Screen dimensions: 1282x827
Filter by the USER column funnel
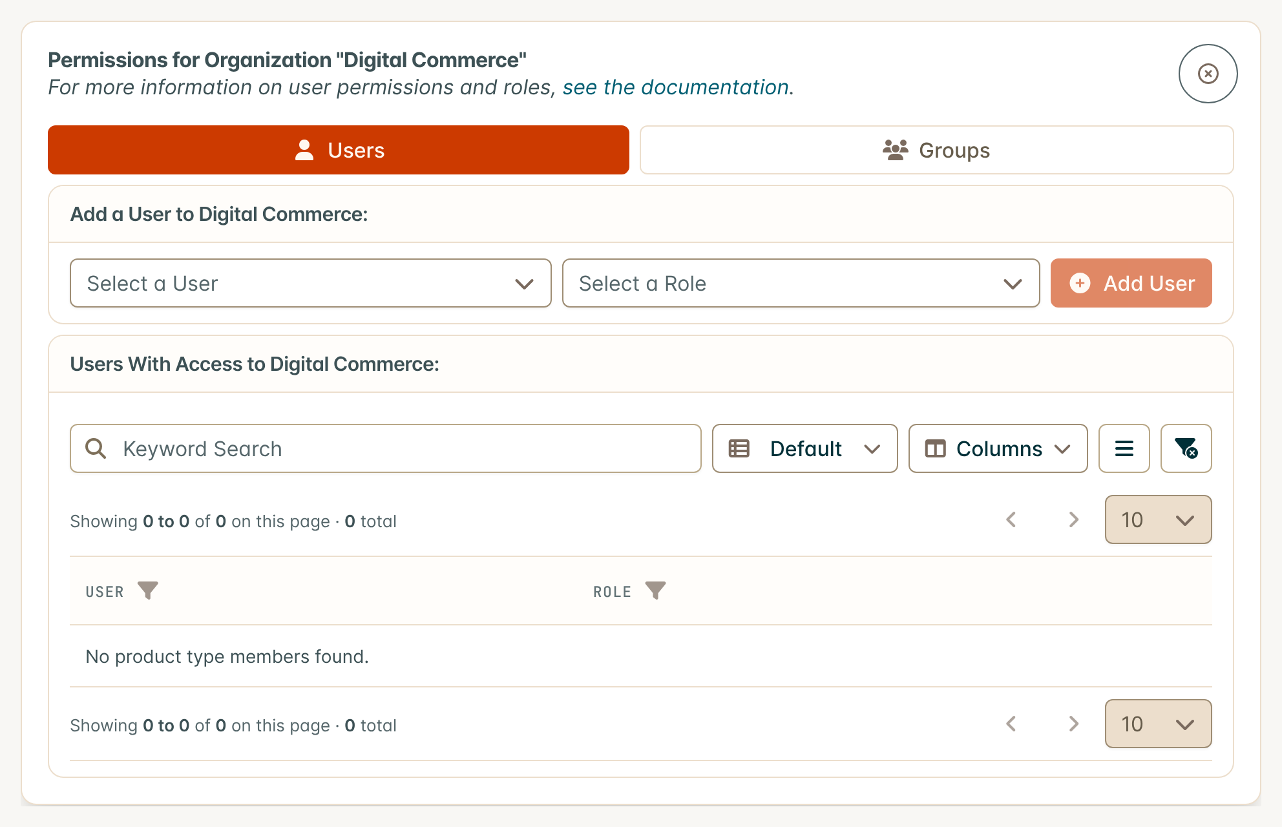[148, 591]
